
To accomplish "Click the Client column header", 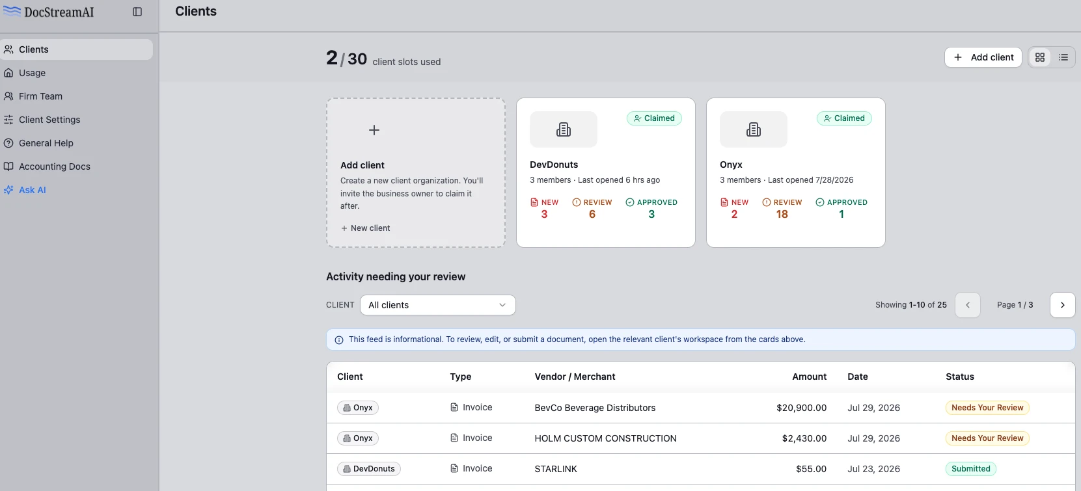I will [350, 377].
